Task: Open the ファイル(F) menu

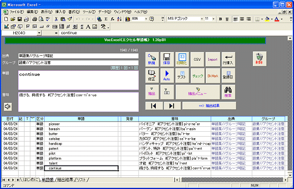Action: (x=17, y=12)
